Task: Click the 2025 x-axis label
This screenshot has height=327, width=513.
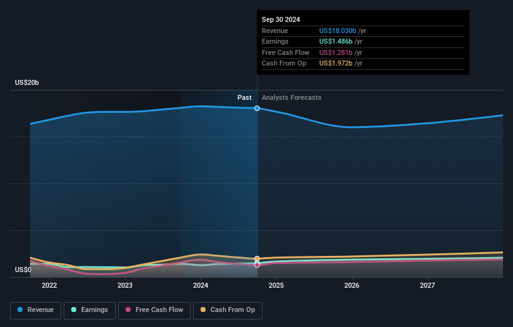Action: pyautogui.click(x=276, y=285)
